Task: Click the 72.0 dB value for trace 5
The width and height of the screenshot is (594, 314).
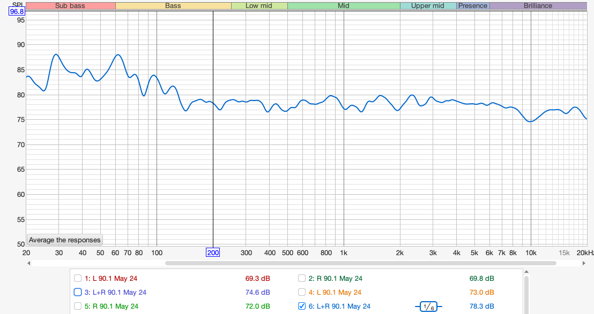Action: pyautogui.click(x=258, y=306)
